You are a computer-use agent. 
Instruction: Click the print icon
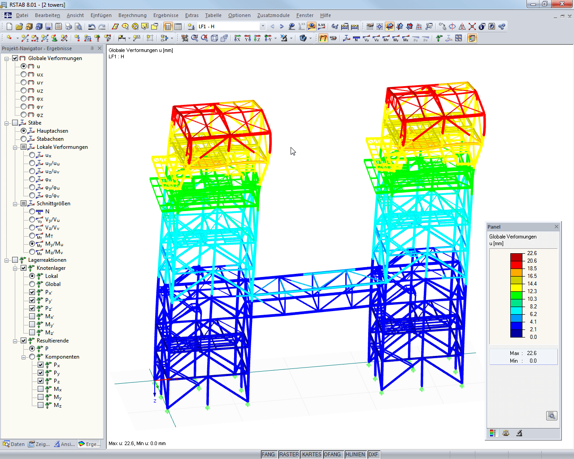[69, 26]
